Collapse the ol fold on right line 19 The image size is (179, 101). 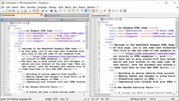coord(99,70)
